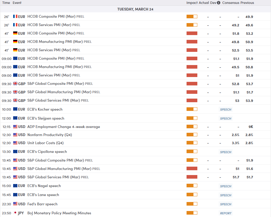Screen dimensions: 271x217
Task: Click consensus 49.2 for French Services PMI
Action: 235,25
